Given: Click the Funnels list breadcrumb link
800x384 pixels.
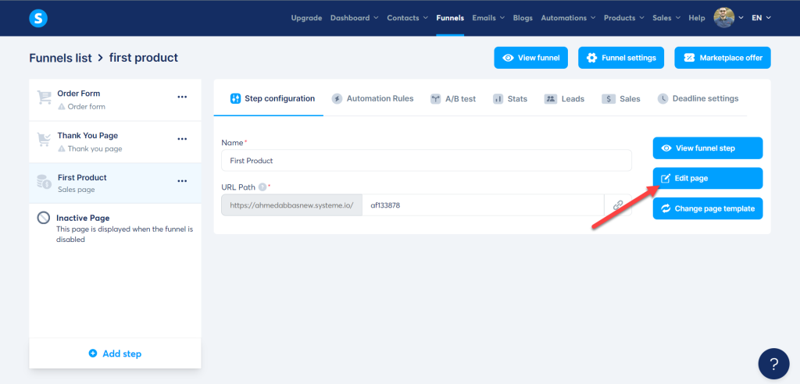Looking at the screenshot, I should click(59, 58).
